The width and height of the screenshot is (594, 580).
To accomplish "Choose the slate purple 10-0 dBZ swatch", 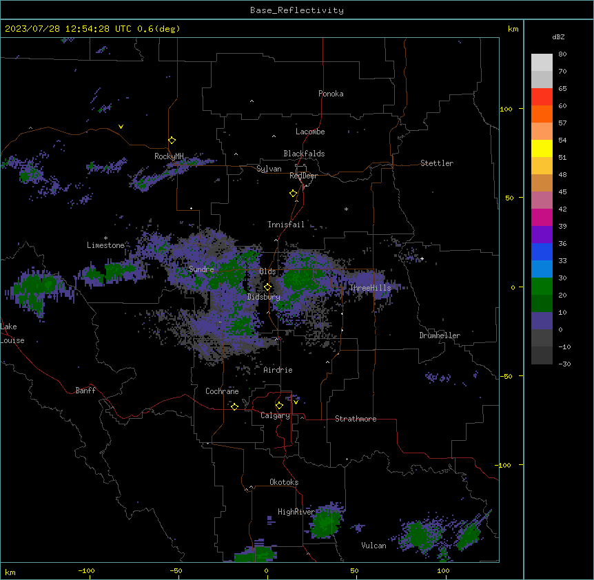I will [x=542, y=321].
